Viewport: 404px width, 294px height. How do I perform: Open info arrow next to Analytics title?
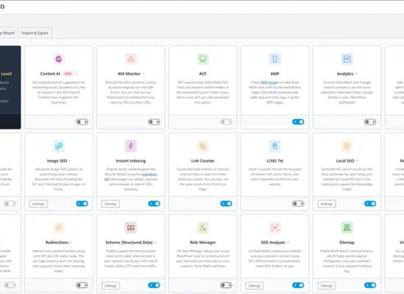tap(356, 74)
